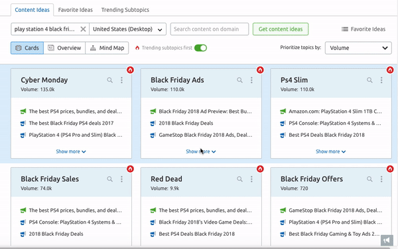Click Black Friday Sales search icon
This screenshot has width=398, height=249.
109,179
